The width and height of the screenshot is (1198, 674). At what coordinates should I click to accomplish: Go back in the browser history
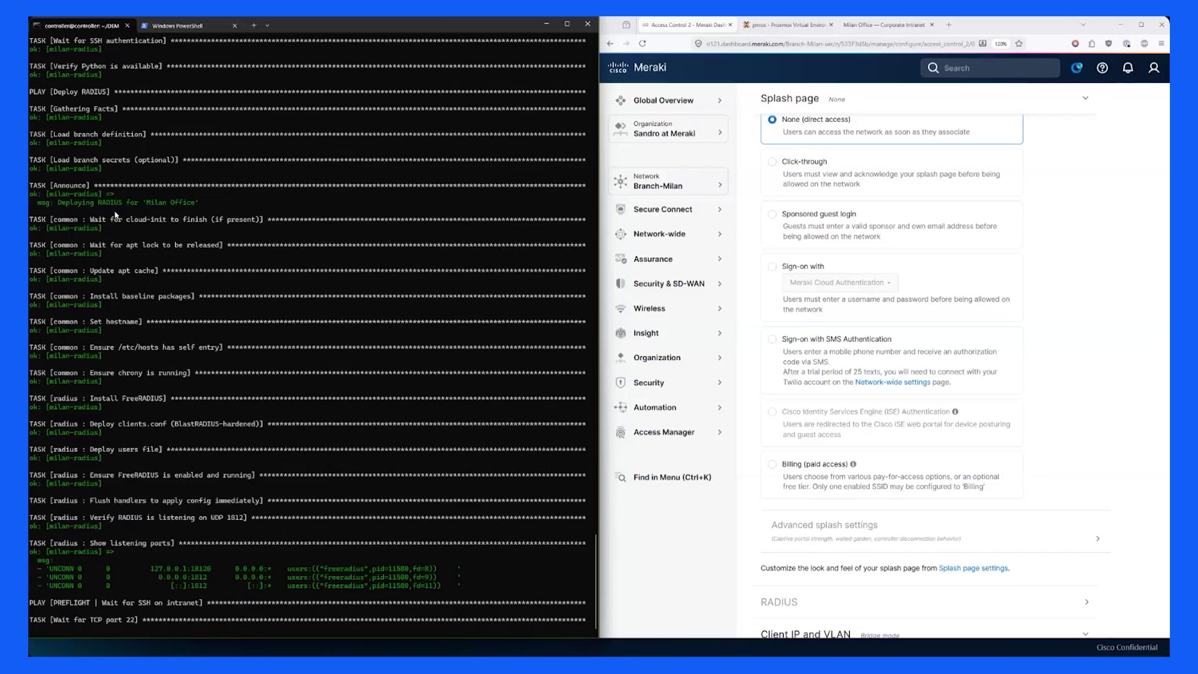click(610, 44)
